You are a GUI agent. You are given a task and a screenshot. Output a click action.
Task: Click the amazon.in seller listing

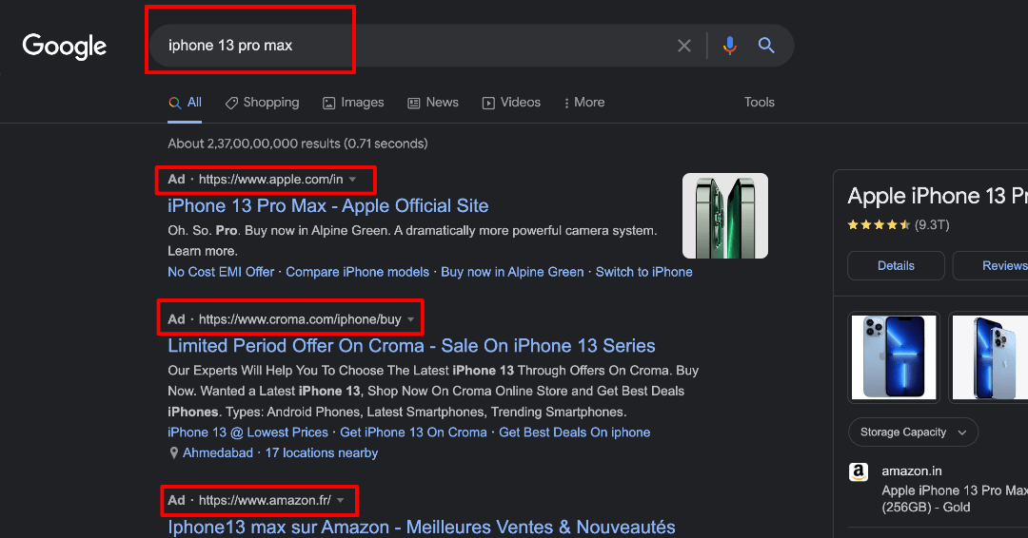click(911, 471)
